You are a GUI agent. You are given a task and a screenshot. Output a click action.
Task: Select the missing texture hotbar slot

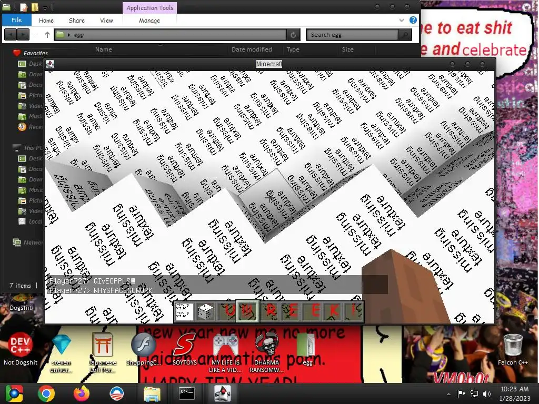(184, 311)
